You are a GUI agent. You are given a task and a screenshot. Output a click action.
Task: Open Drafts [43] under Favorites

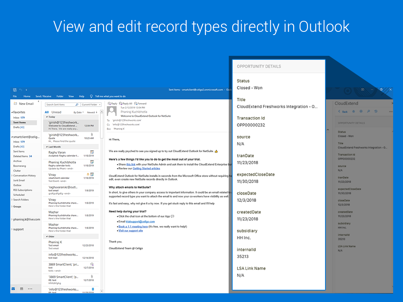coord(19,127)
